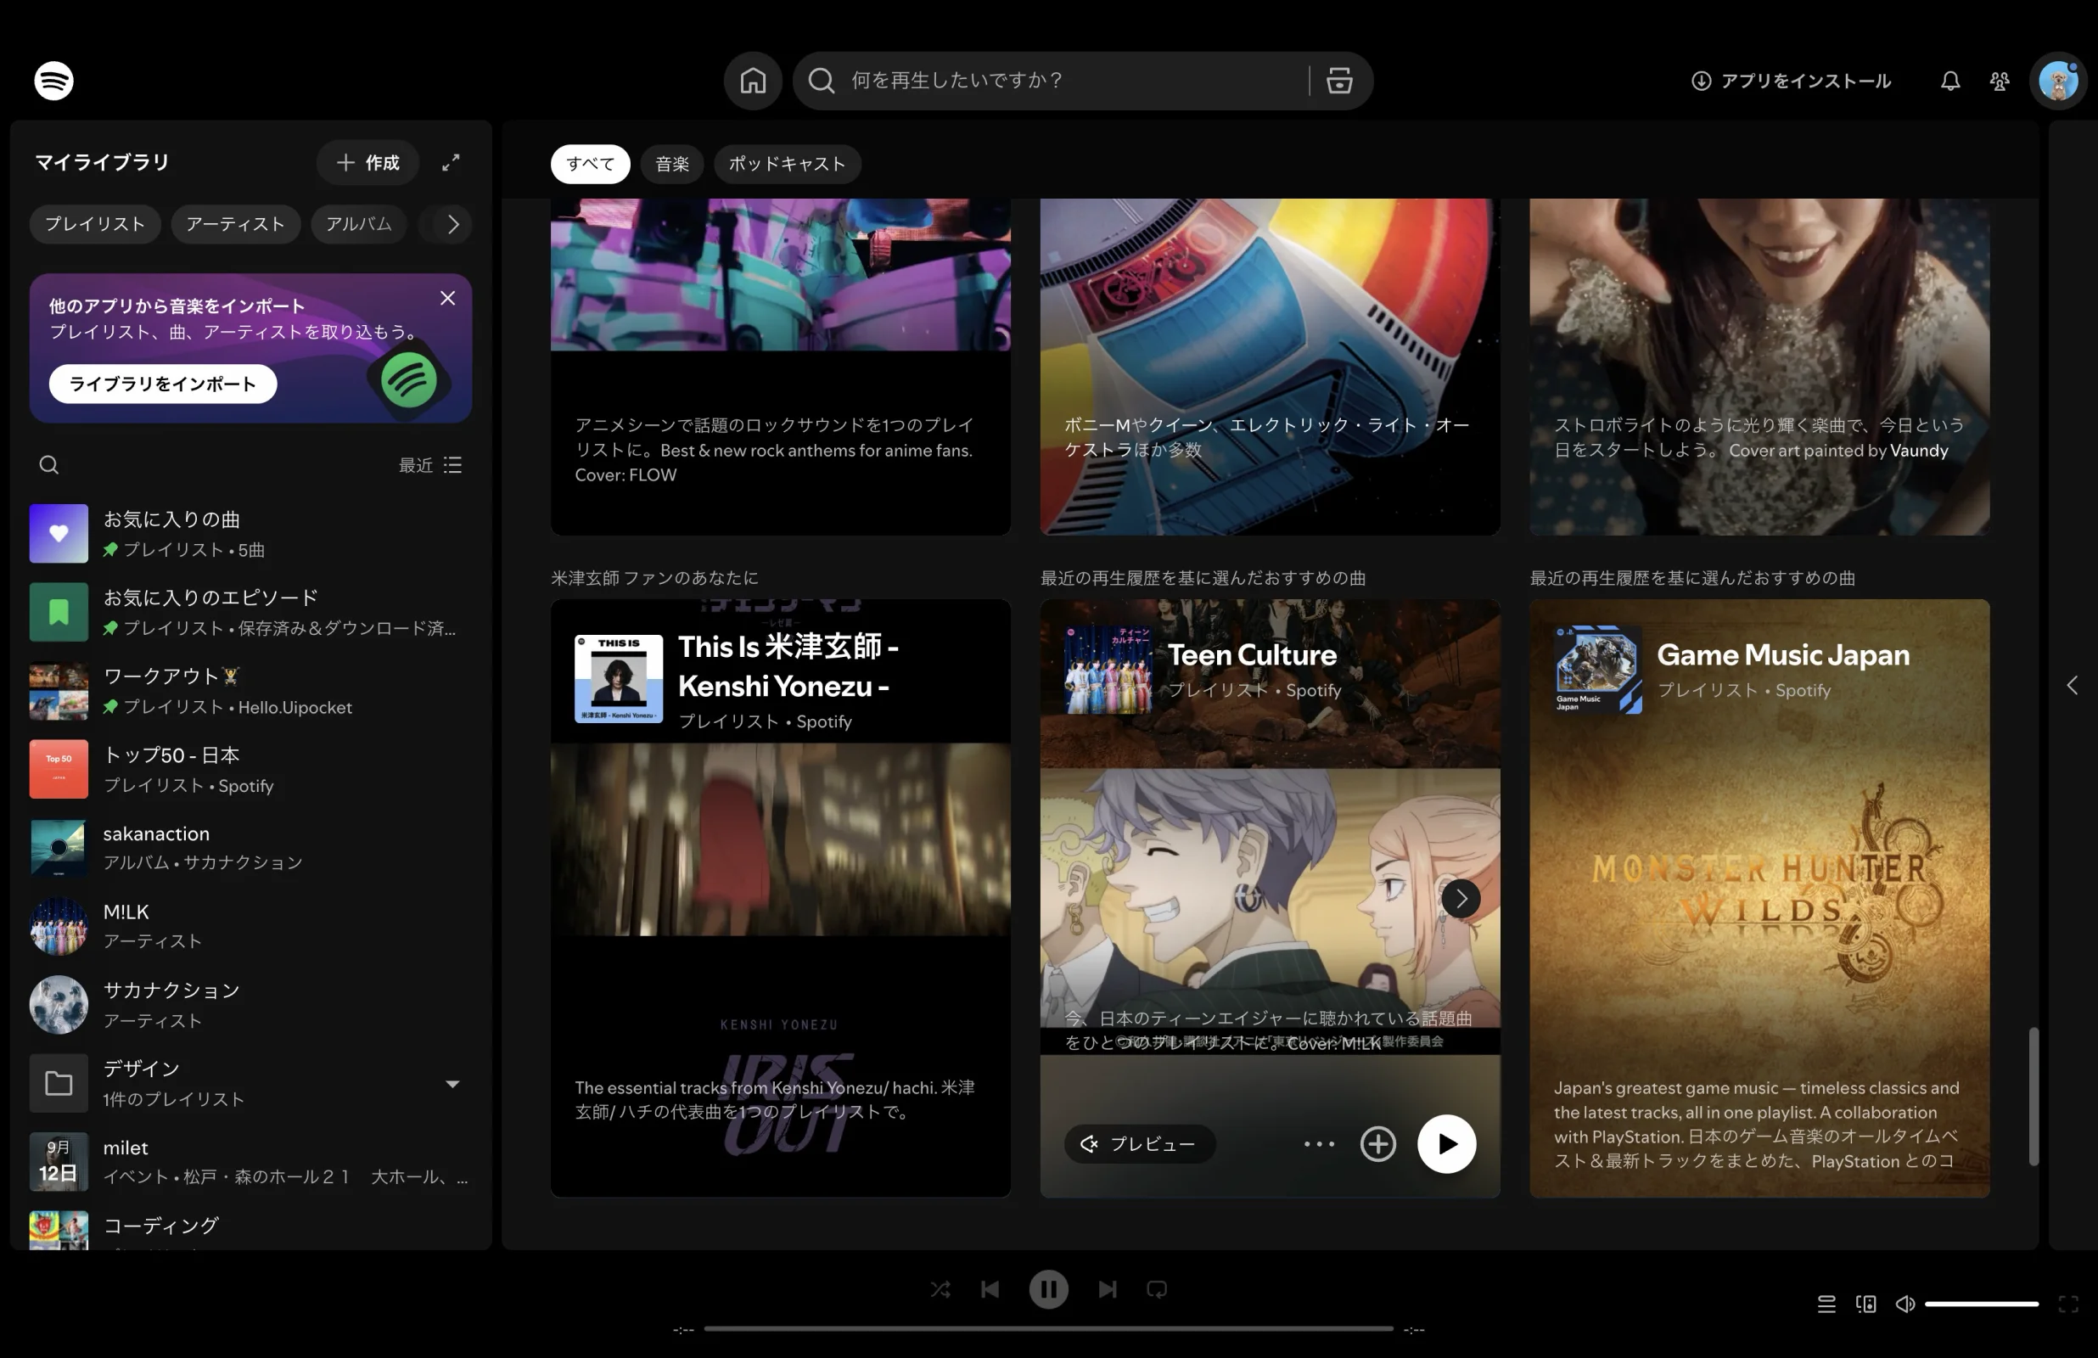Seek on the playback progress bar

coord(1048,1329)
